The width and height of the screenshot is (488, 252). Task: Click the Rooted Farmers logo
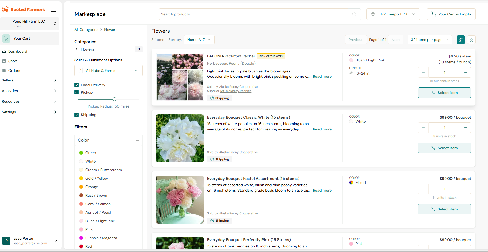pyautogui.click(x=23, y=10)
